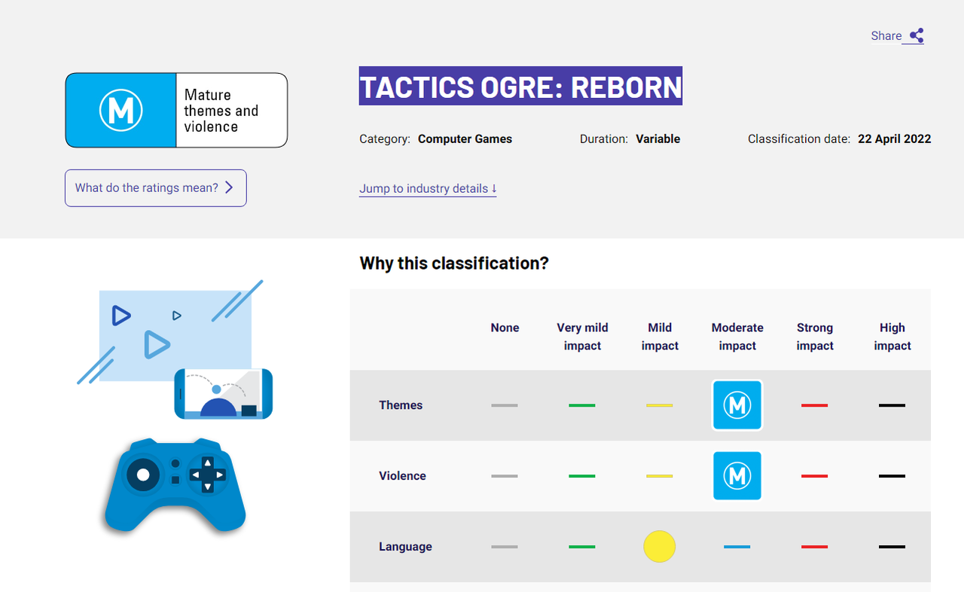Viewport: 964px width, 592px height.
Task: Click the 'Very mild impact' column header
Action: click(x=582, y=337)
